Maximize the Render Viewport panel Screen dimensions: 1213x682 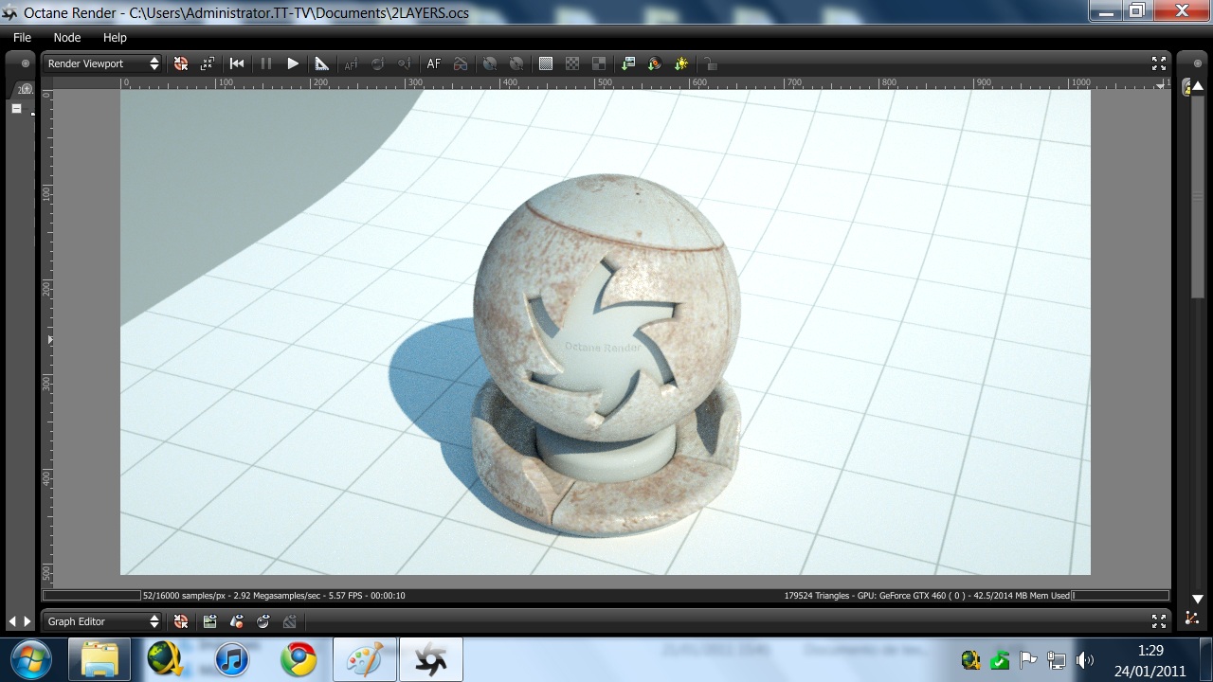click(x=1159, y=63)
